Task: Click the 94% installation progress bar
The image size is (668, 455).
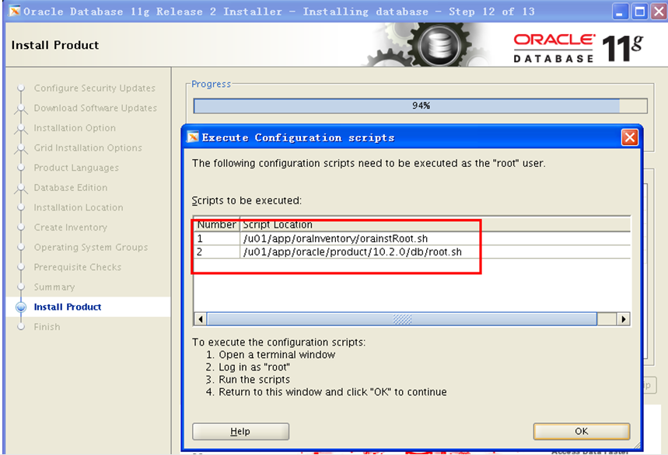Action: click(x=421, y=106)
